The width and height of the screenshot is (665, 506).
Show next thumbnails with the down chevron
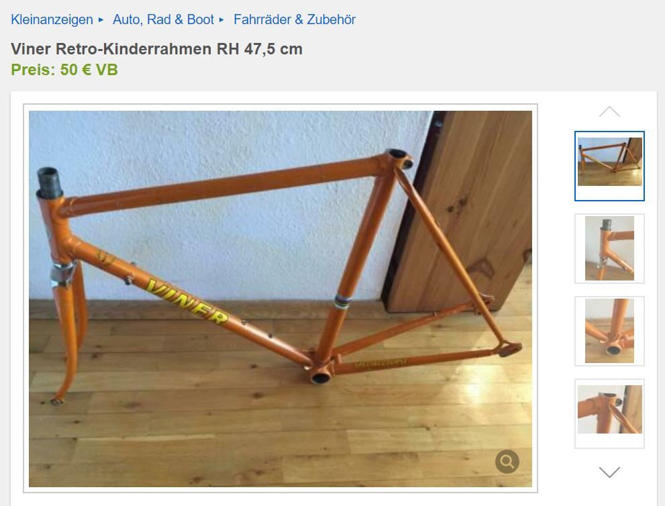click(x=609, y=472)
